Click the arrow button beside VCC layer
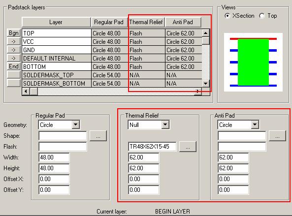Viewport: 292px width, 216px height. [x=14, y=41]
